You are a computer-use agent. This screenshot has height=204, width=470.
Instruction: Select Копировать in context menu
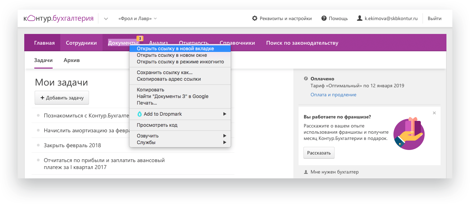tap(180, 90)
